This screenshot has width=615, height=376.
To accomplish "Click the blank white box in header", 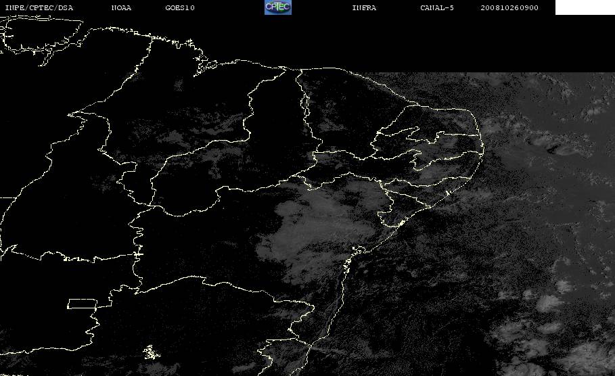I will (585, 7).
